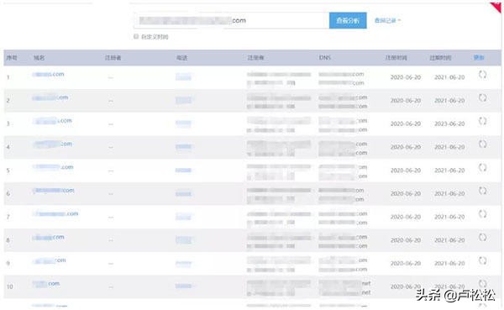Enable the 自定义时间 checkbox
The image size is (504, 310).
click(x=136, y=36)
